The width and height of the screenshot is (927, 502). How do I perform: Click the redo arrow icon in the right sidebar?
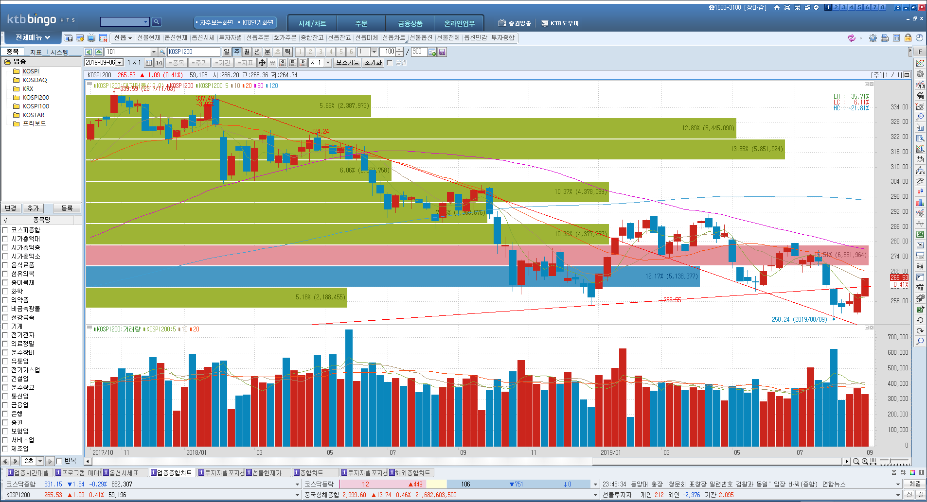pyautogui.click(x=920, y=330)
